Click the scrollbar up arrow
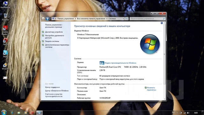 (164, 23)
